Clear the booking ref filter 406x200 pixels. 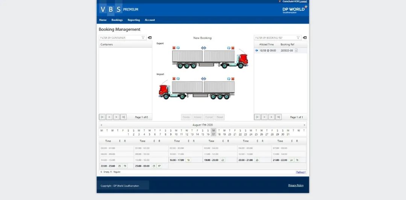[304, 38]
